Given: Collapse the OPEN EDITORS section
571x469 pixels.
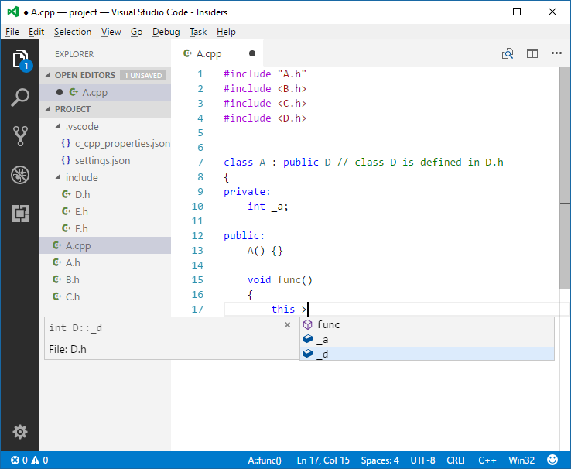Looking at the screenshot, I should click(x=84, y=75).
